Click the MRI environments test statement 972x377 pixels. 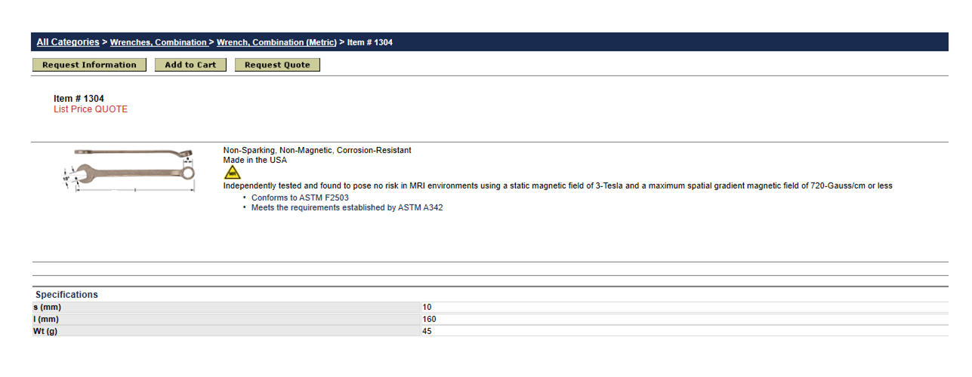pyautogui.click(x=558, y=185)
